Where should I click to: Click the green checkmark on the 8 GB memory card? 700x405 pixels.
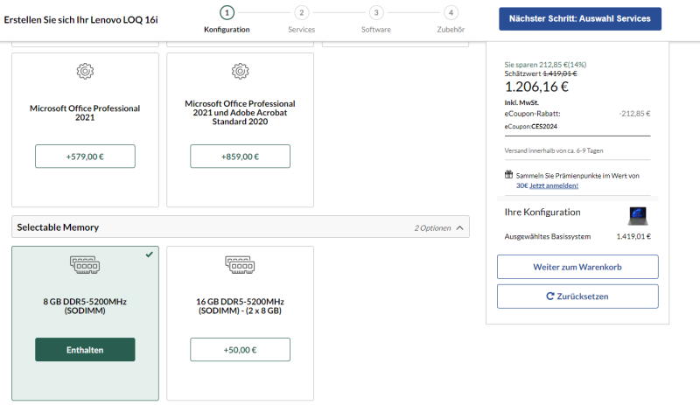(x=149, y=255)
